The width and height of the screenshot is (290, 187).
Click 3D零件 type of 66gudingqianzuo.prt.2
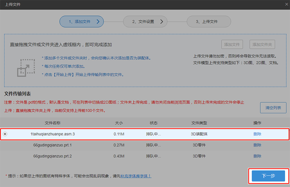tap(199, 156)
